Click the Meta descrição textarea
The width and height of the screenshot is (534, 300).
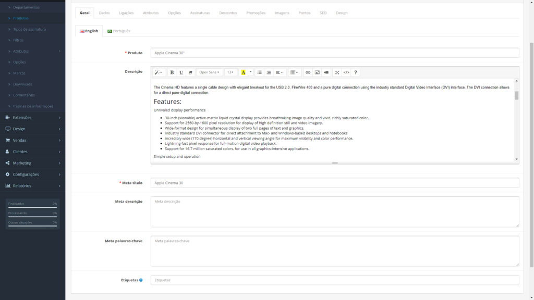coord(335,211)
